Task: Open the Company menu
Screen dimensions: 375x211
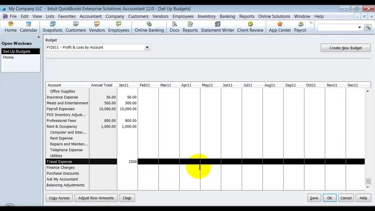Action: tap(115, 16)
